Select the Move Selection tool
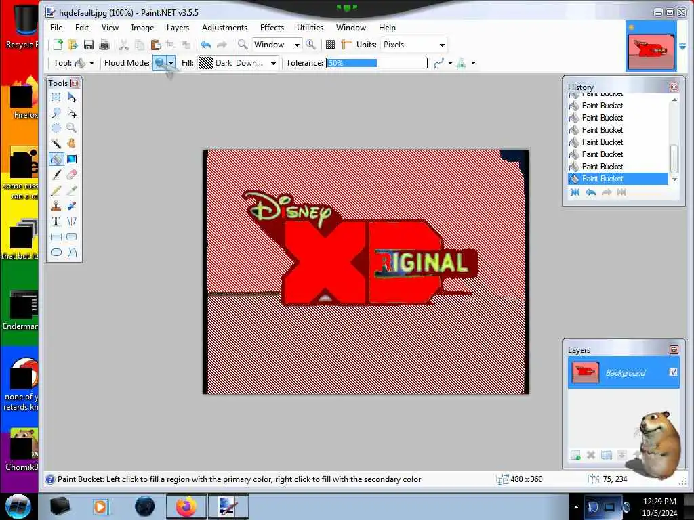The height and width of the screenshot is (520, 694). [x=72, y=113]
